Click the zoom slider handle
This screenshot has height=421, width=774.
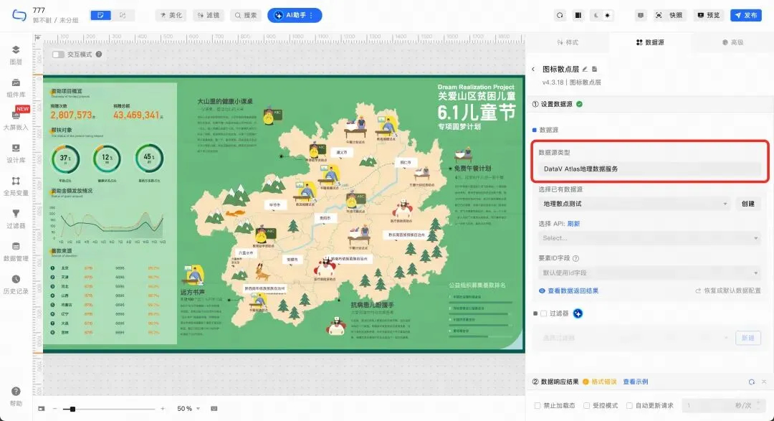point(72,409)
